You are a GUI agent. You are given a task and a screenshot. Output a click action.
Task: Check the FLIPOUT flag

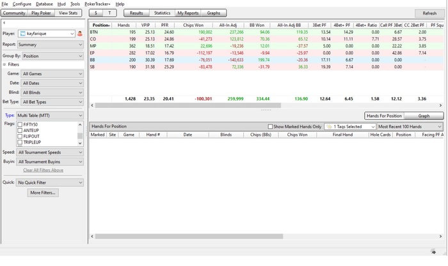20,137
